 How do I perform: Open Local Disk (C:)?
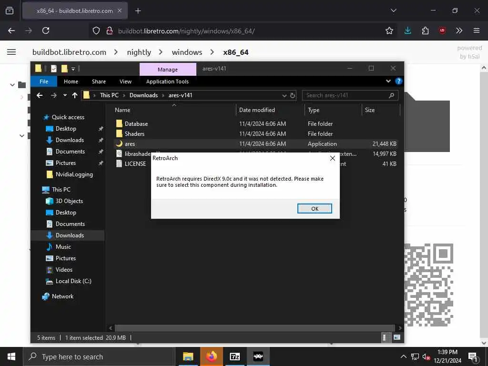(73, 281)
